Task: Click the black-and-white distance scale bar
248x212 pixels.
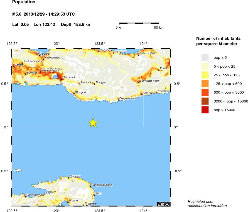Action: [x=139, y=23]
